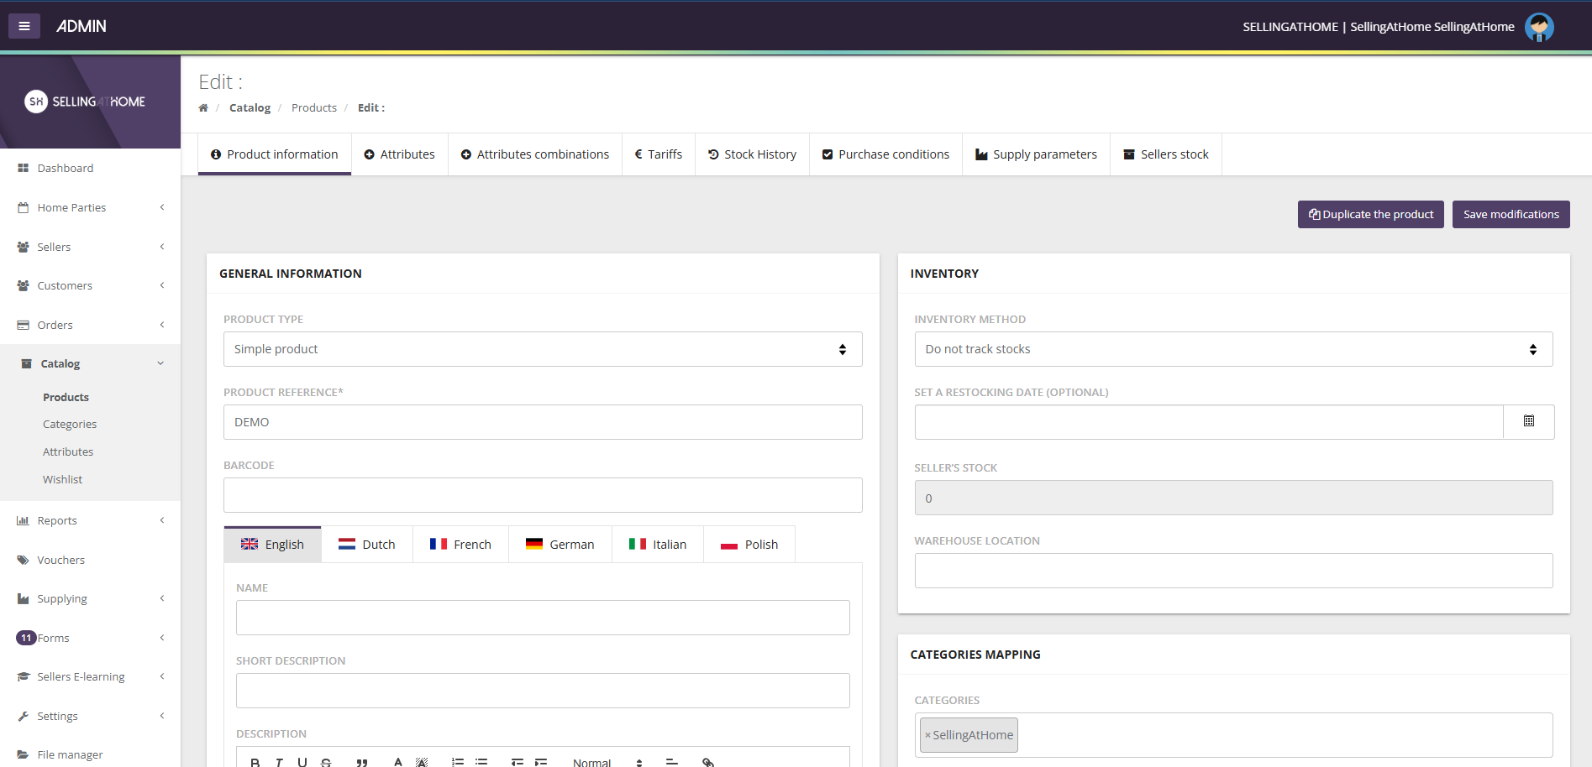Open the user avatar profile menu
Screen dimensions: 1592x767
(1538, 27)
